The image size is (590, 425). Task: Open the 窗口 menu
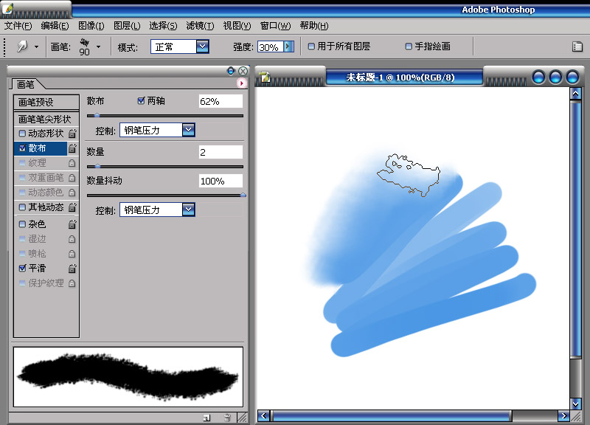(275, 26)
